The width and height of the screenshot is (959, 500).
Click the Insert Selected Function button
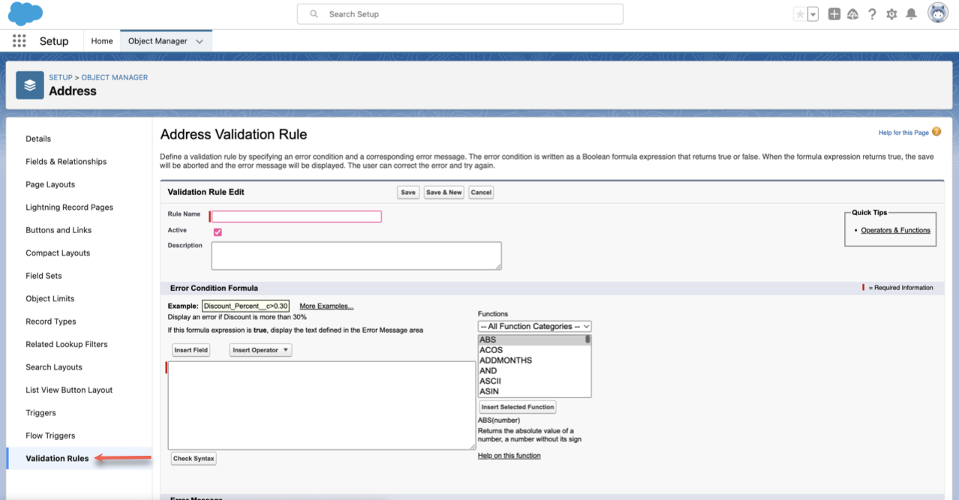click(x=518, y=407)
